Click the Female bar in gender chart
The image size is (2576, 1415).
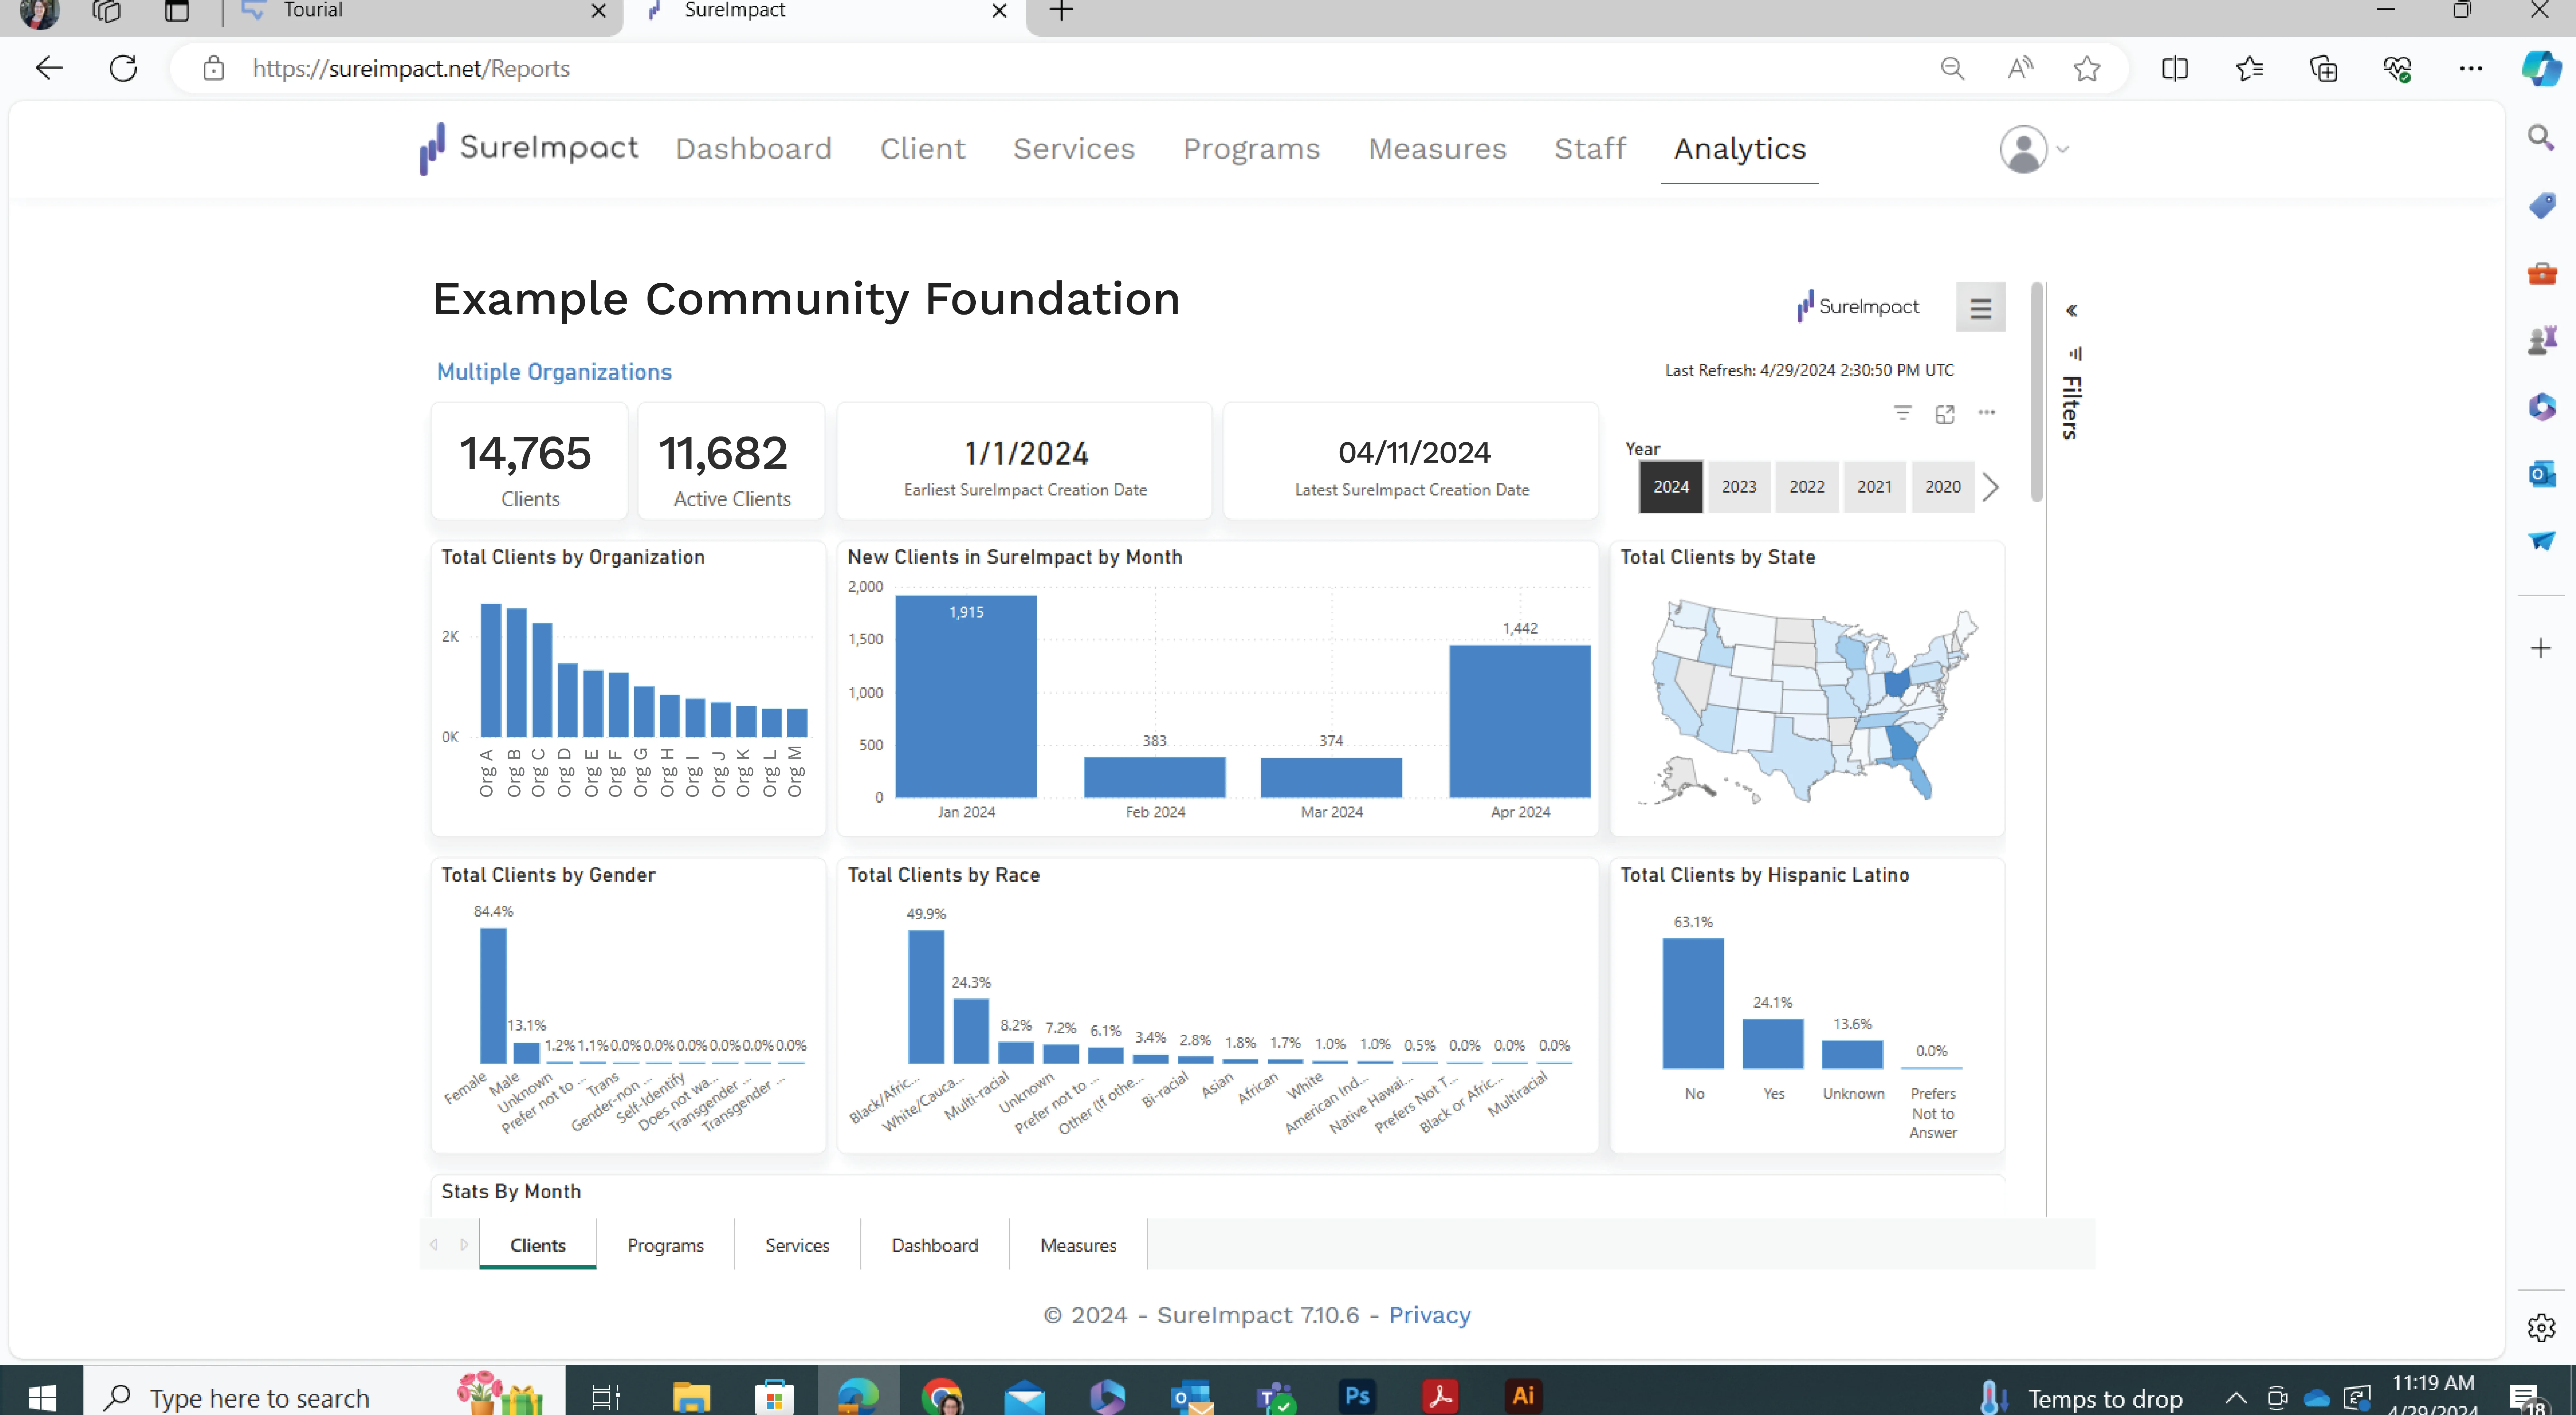tap(493, 996)
